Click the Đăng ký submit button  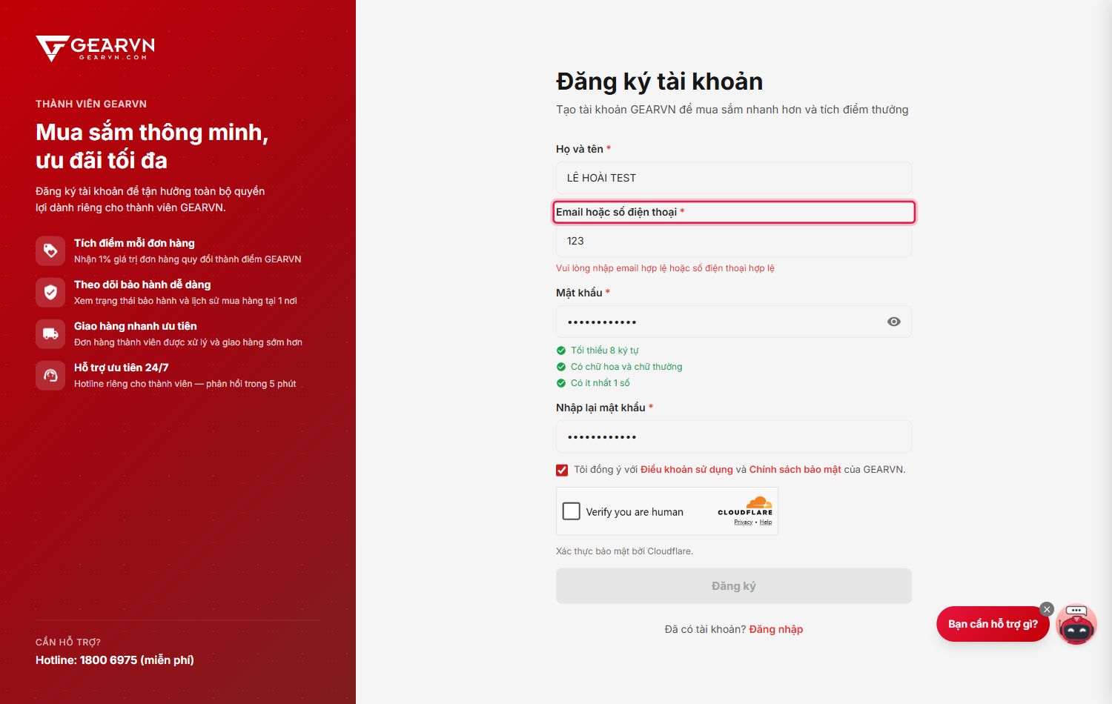point(734,586)
